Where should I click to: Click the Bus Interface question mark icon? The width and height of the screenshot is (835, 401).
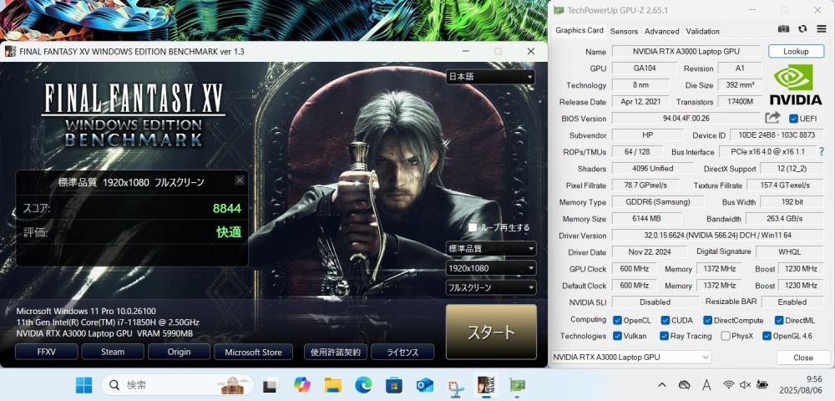point(822,152)
